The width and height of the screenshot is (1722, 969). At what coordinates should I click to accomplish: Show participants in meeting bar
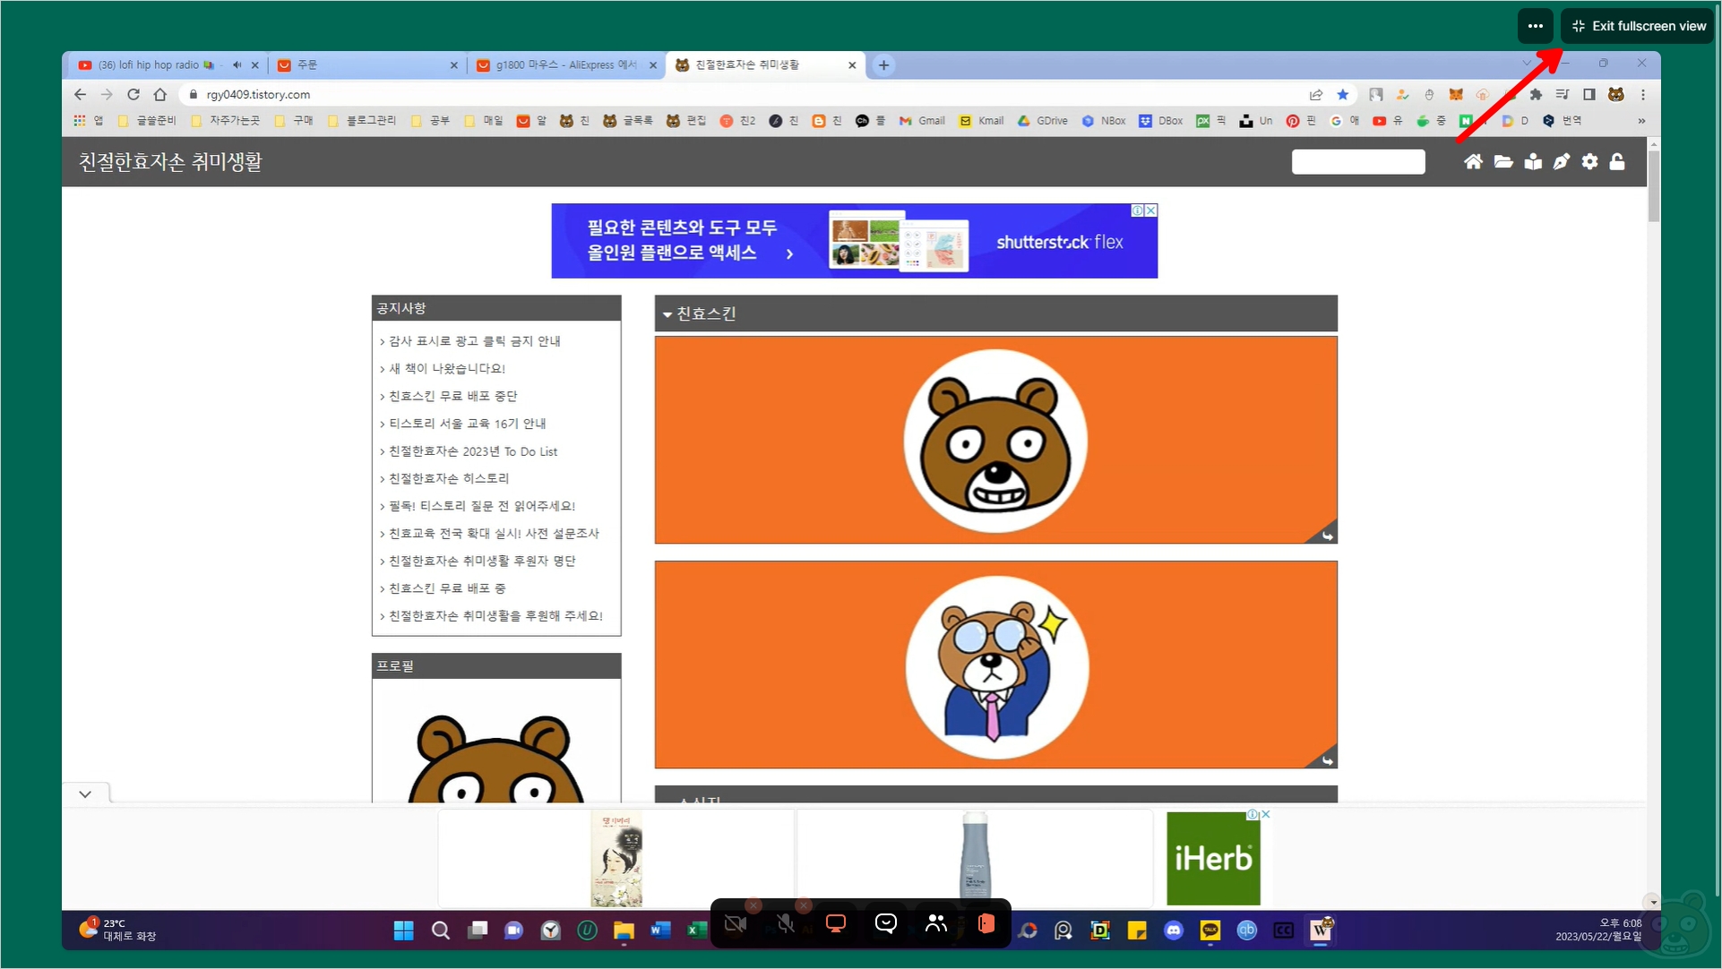coord(935,923)
